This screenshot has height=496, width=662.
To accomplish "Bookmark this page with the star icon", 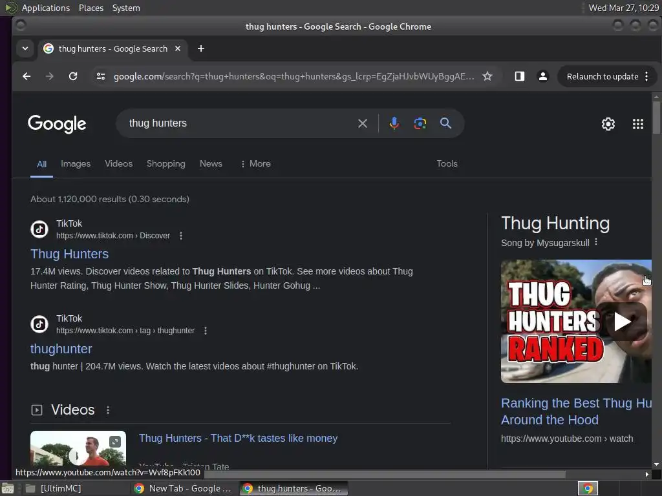I will tap(487, 76).
